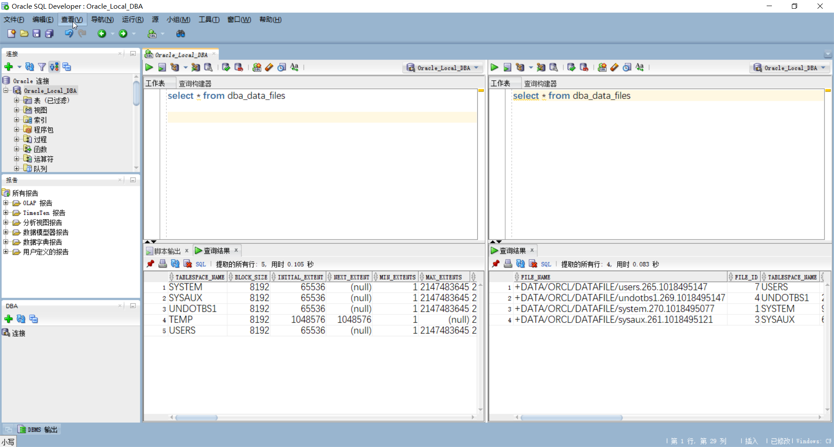834x447 pixels.
Task: Click the right results horizontal scrollbar thumb
Action: (x=572, y=417)
